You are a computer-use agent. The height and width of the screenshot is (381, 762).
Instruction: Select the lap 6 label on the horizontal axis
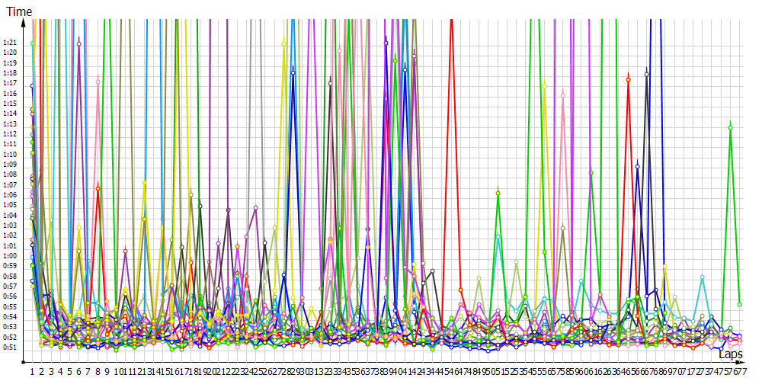click(79, 370)
